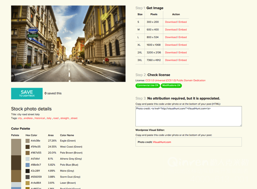The width and height of the screenshot is (257, 189).
Task: Click the textarea resize grip corner
Action: 241,125
